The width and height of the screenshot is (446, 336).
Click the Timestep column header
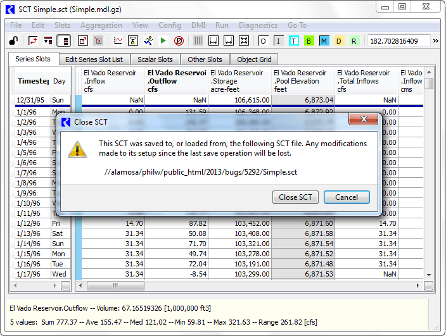33,81
